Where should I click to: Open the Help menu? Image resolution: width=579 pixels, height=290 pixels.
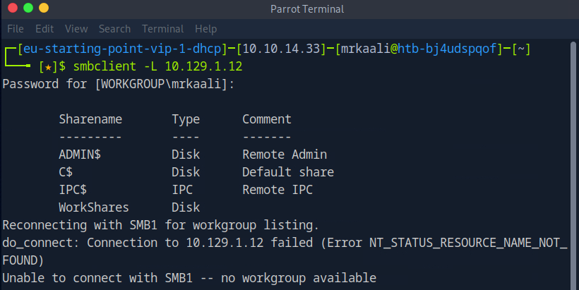coord(206,29)
